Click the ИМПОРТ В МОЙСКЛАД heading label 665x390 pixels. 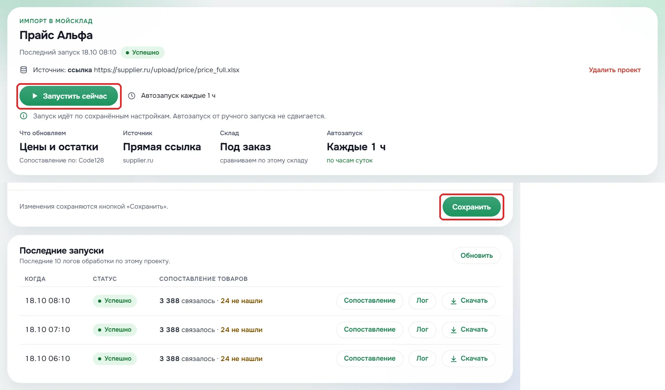coord(56,21)
